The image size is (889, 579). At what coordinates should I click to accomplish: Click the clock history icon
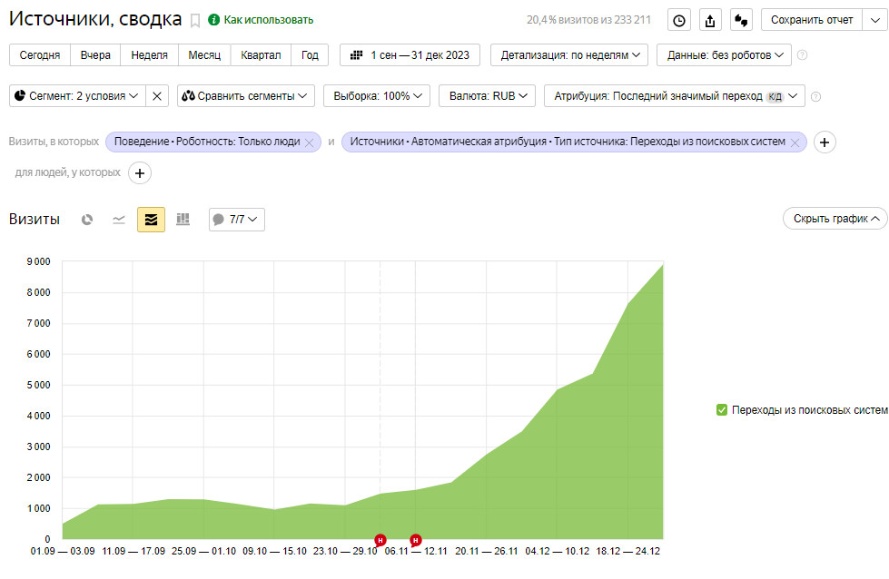(x=678, y=20)
